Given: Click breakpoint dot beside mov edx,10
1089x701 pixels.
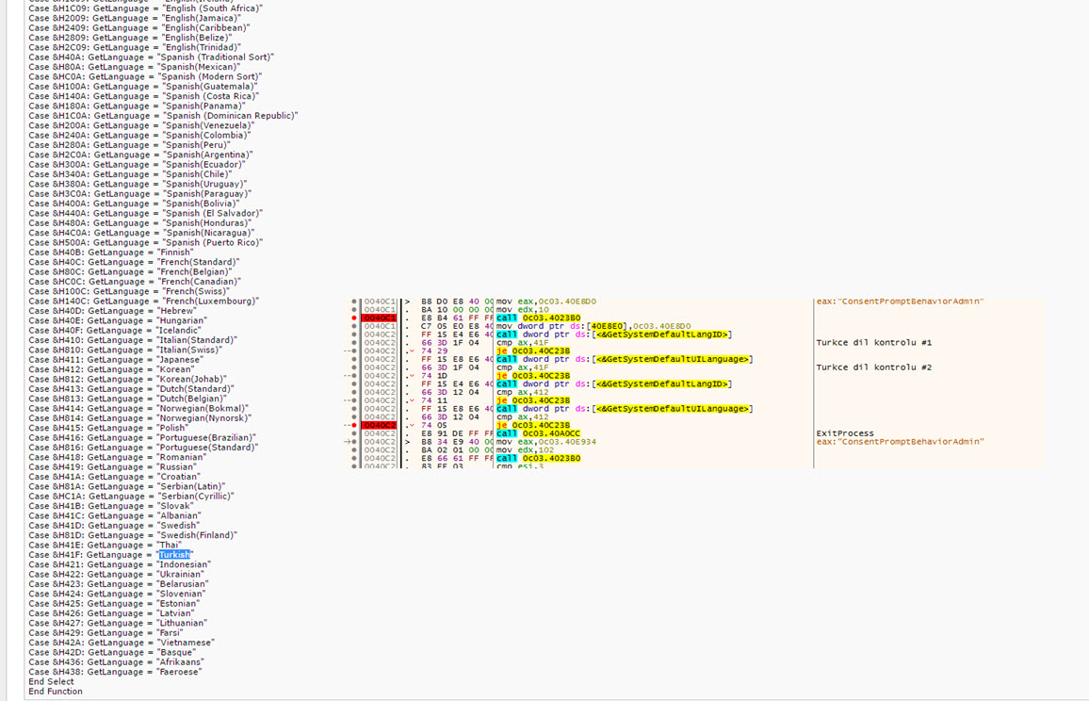Looking at the screenshot, I should (x=354, y=309).
